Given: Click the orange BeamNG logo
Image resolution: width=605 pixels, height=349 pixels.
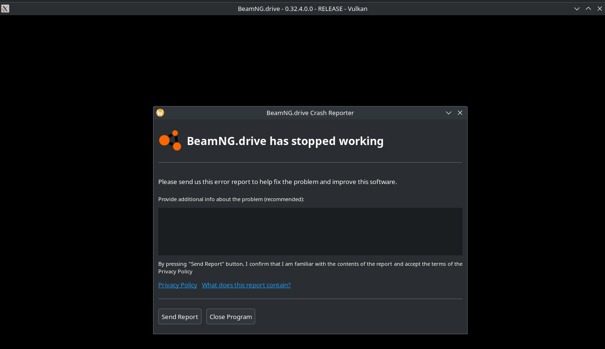Looking at the screenshot, I should click(170, 141).
